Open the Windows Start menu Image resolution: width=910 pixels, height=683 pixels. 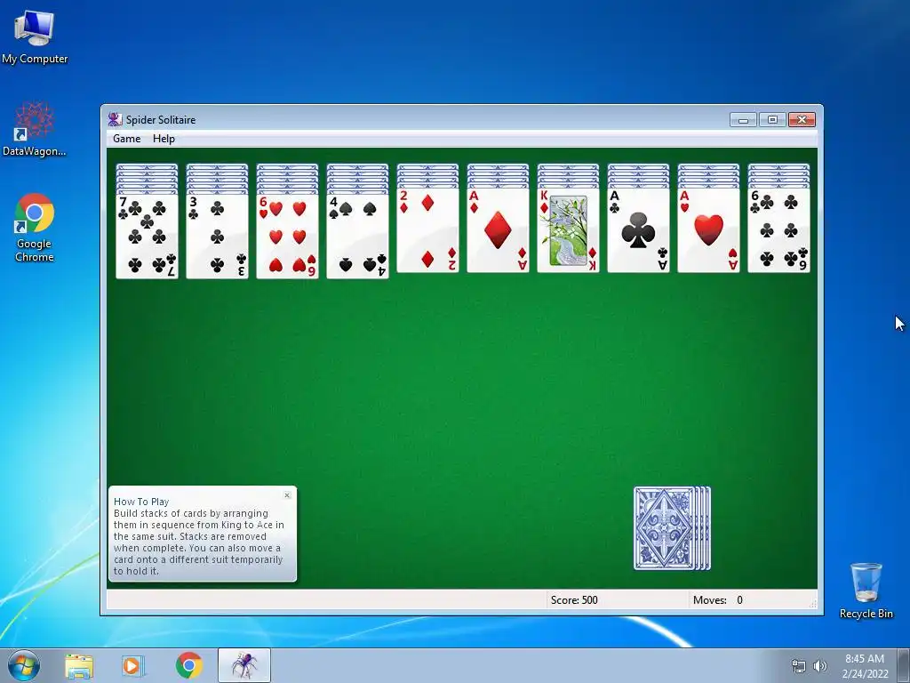click(x=23, y=665)
